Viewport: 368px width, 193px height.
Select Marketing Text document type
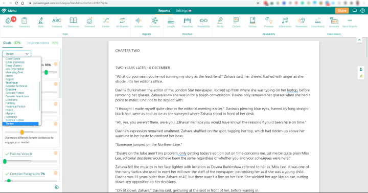point(14,72)
